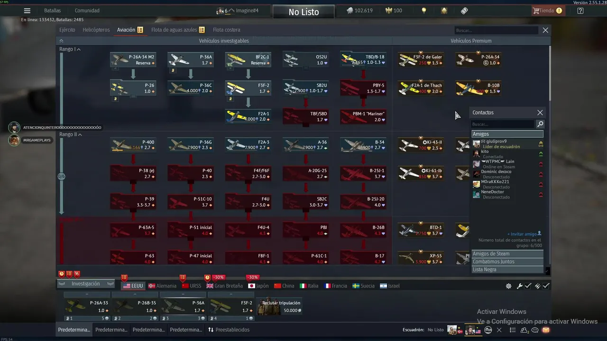The image size is (607, 341).
Task: Open the ticket inventory icon
Action: 464,11
